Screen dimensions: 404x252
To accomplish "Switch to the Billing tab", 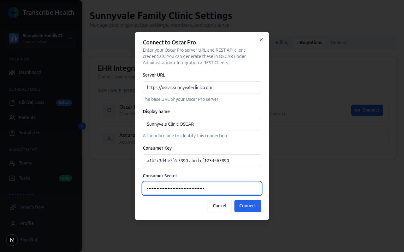I will coord(282,42).
